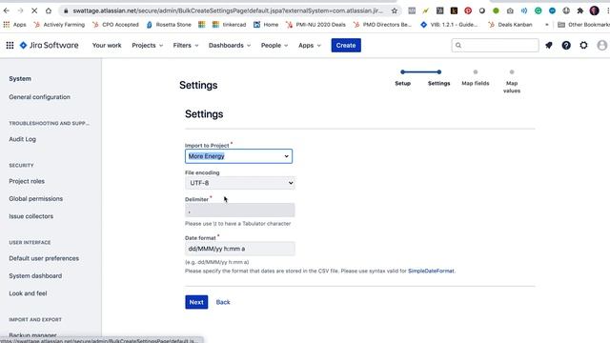Open the Actively Farming bookmark

coord(59,25)
